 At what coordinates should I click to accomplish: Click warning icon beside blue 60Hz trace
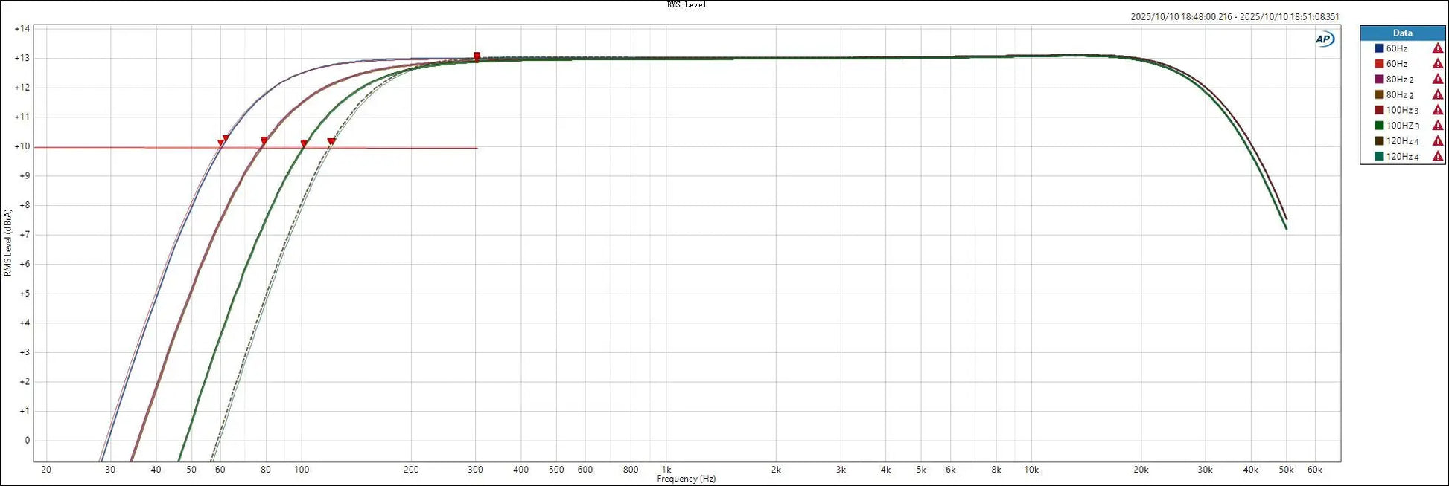point(1437,48)
